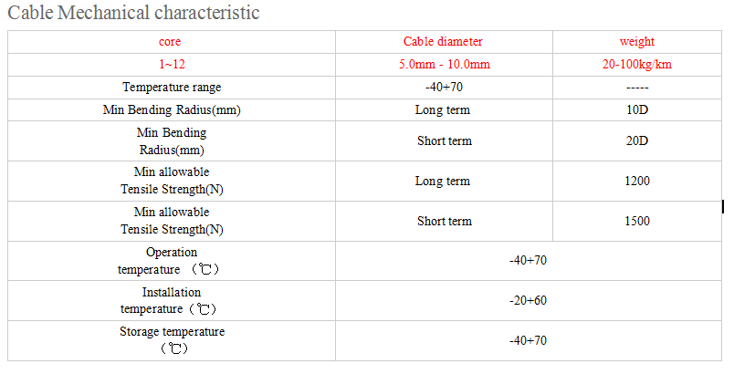The width and height of the screenshot is (734, 374).
Task: Select the "Storage temperature" row label
Action: [x=172, y=340]
